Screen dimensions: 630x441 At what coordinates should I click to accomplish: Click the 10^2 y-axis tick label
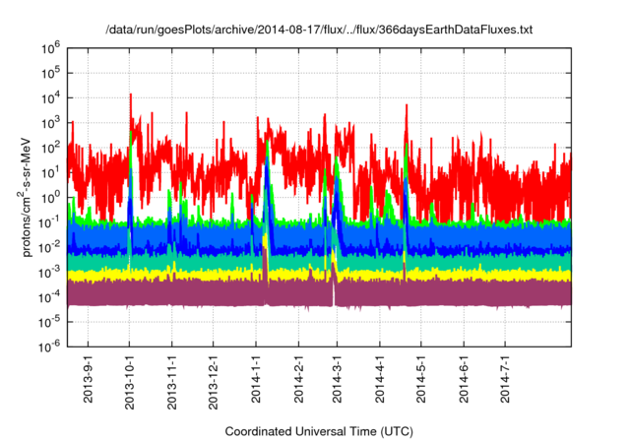coord(50,148)
